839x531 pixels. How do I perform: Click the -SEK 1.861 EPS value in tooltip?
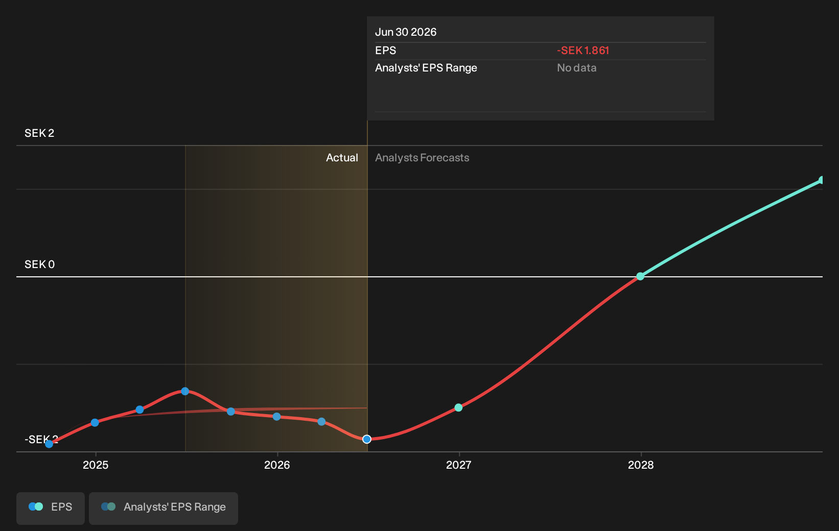583,51
